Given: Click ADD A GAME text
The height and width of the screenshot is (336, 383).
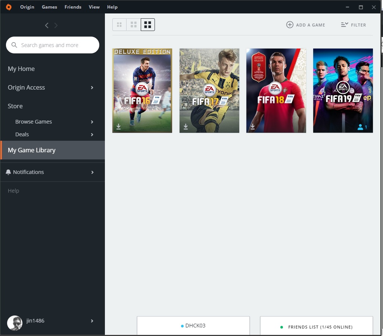Looking at the screenshot, I should point(311,25).
